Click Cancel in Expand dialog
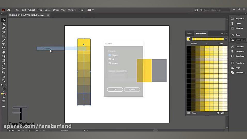The width and height of the screenshot is (247, 139). (x=132, y=89)
